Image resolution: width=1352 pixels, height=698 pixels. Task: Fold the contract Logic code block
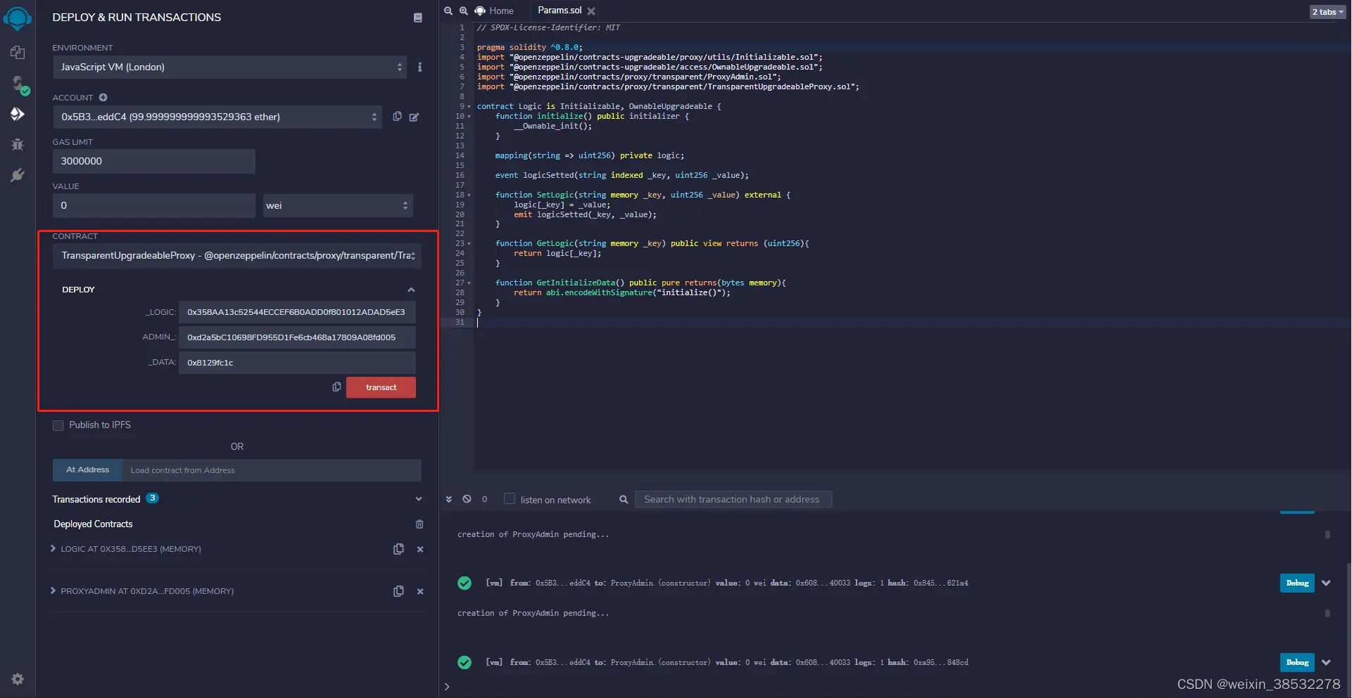click(469, 107)
